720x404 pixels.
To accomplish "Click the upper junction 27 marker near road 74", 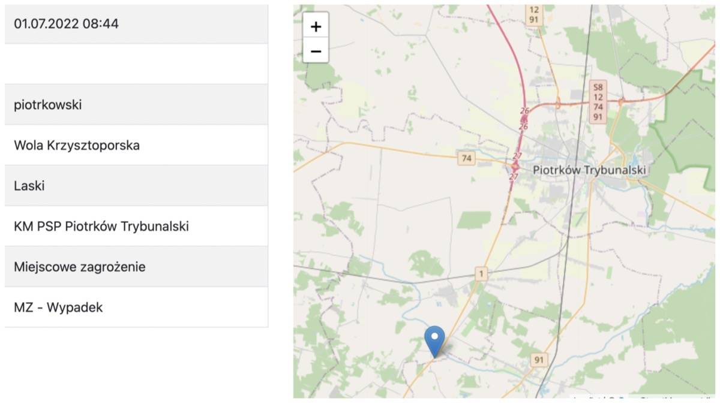I will [x=517, y=156].
